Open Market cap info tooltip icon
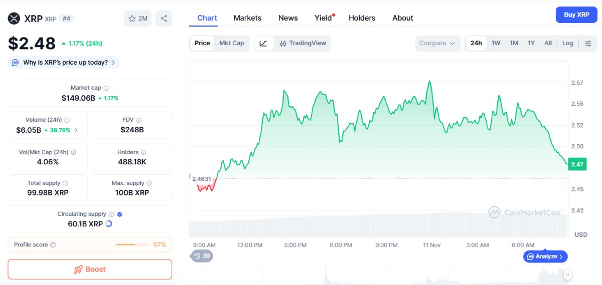The image size is (602, 285). (x=106, y=88)
